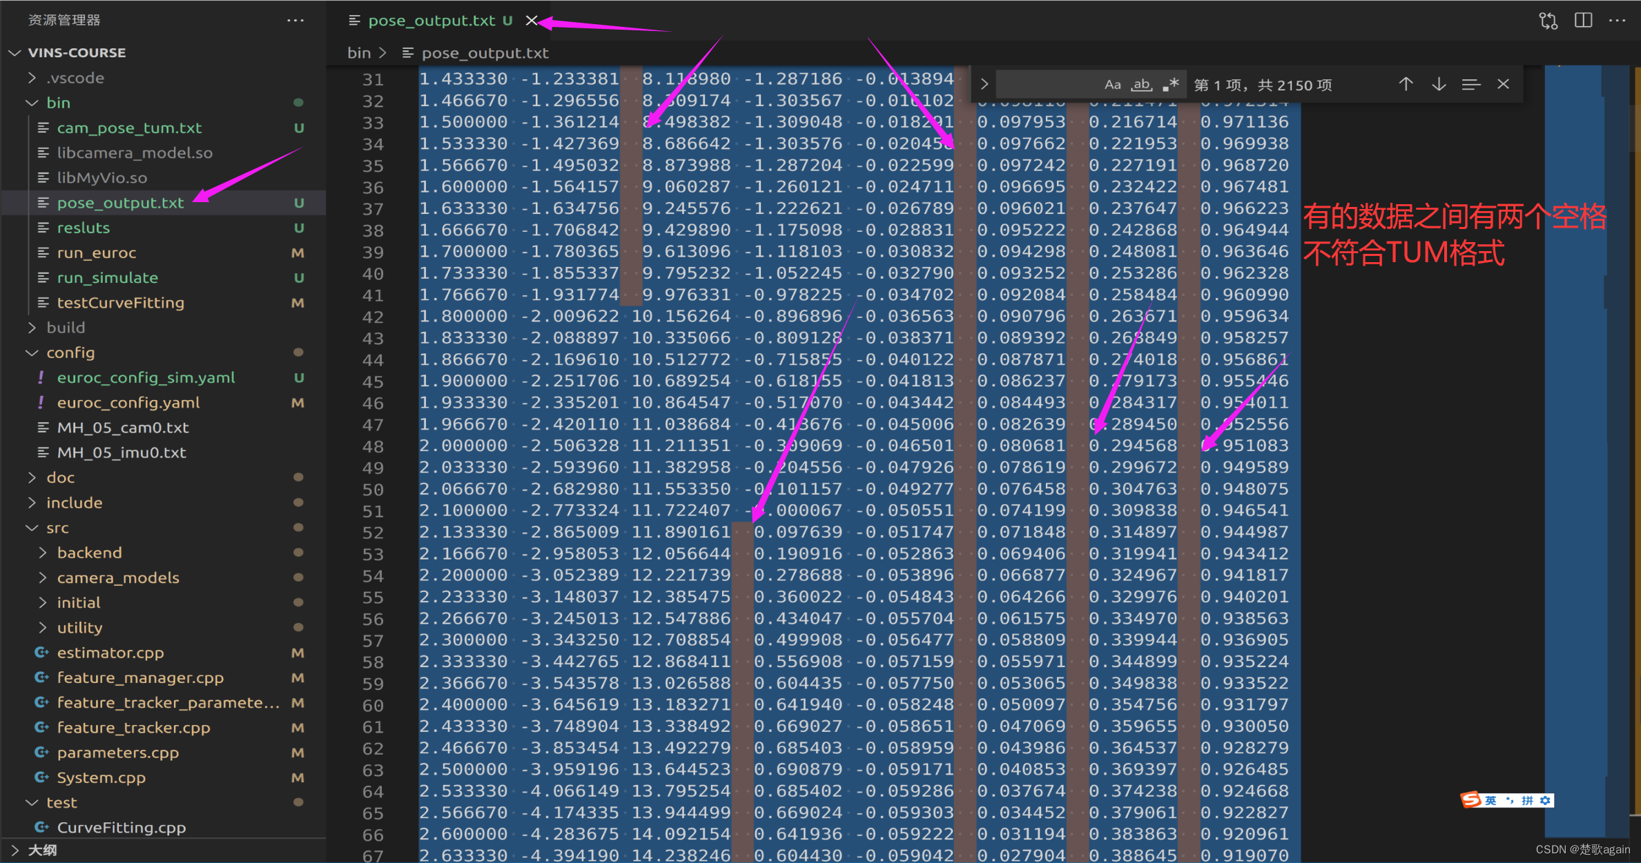
Task: Expand the build folder
Action: 66,328
